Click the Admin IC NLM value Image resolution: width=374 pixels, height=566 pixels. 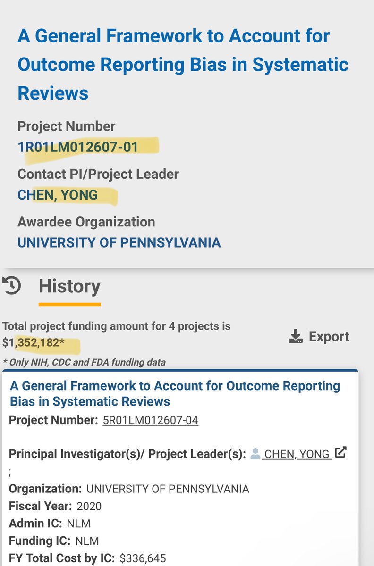[x=79, y=523]
